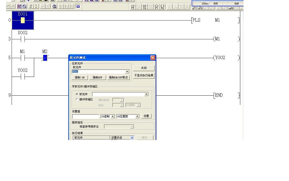The image size is (289, 181).
Task: Open the 16位整数 data type dropdown
Action: coord(137,116)
